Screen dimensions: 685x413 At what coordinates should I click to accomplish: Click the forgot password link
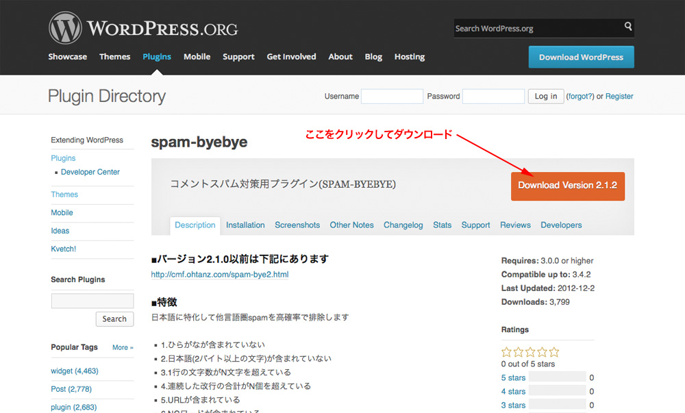click(x=580, y=97)
